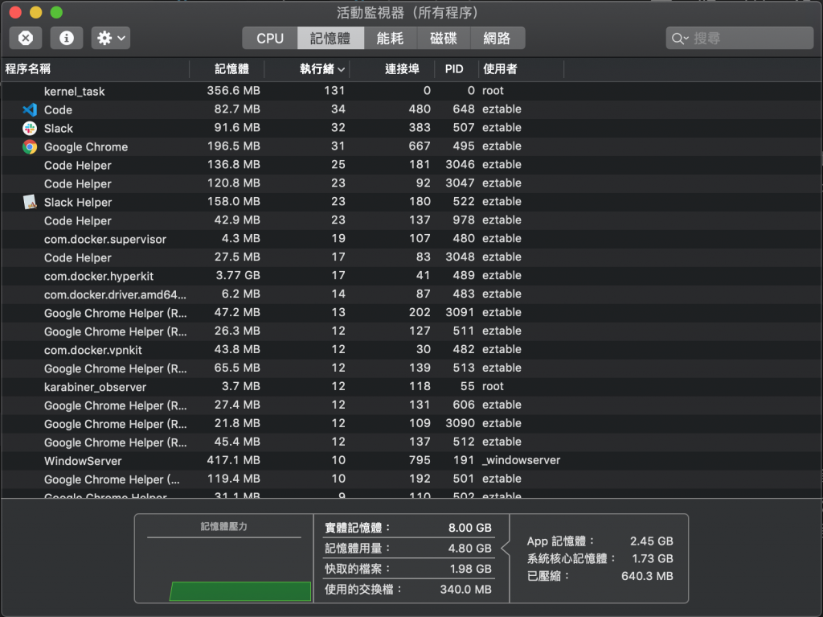Select Code Helper with PID 3047
Viewport: 823px width, 617px height.
(411, 183)
